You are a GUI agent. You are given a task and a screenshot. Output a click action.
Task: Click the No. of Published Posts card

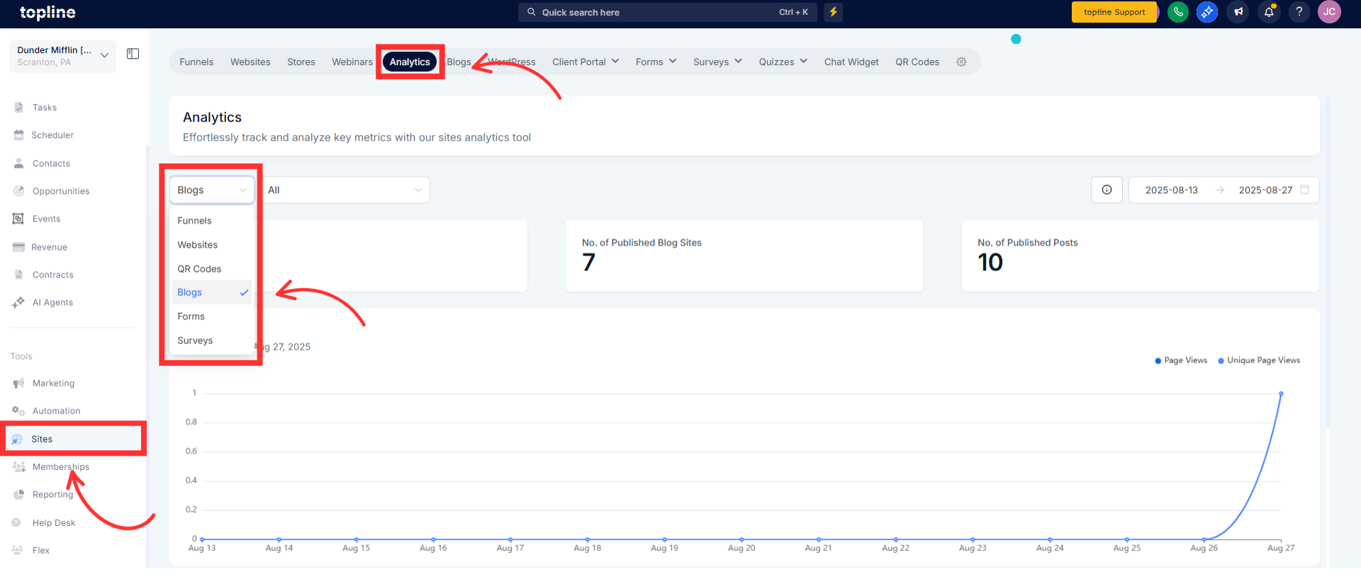[1140, 256]
